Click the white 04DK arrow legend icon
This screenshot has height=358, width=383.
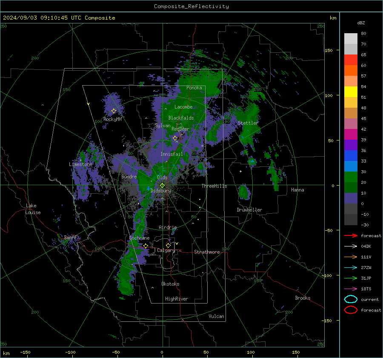(351, 246)
